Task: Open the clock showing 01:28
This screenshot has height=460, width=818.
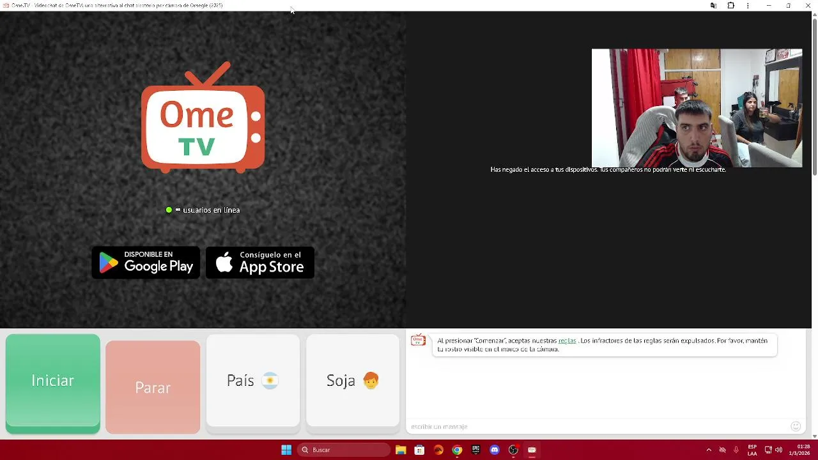Action: pyautogui.click(x=799, y=450)
